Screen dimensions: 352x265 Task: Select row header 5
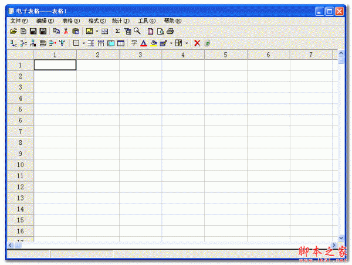(x=21, y=109)
